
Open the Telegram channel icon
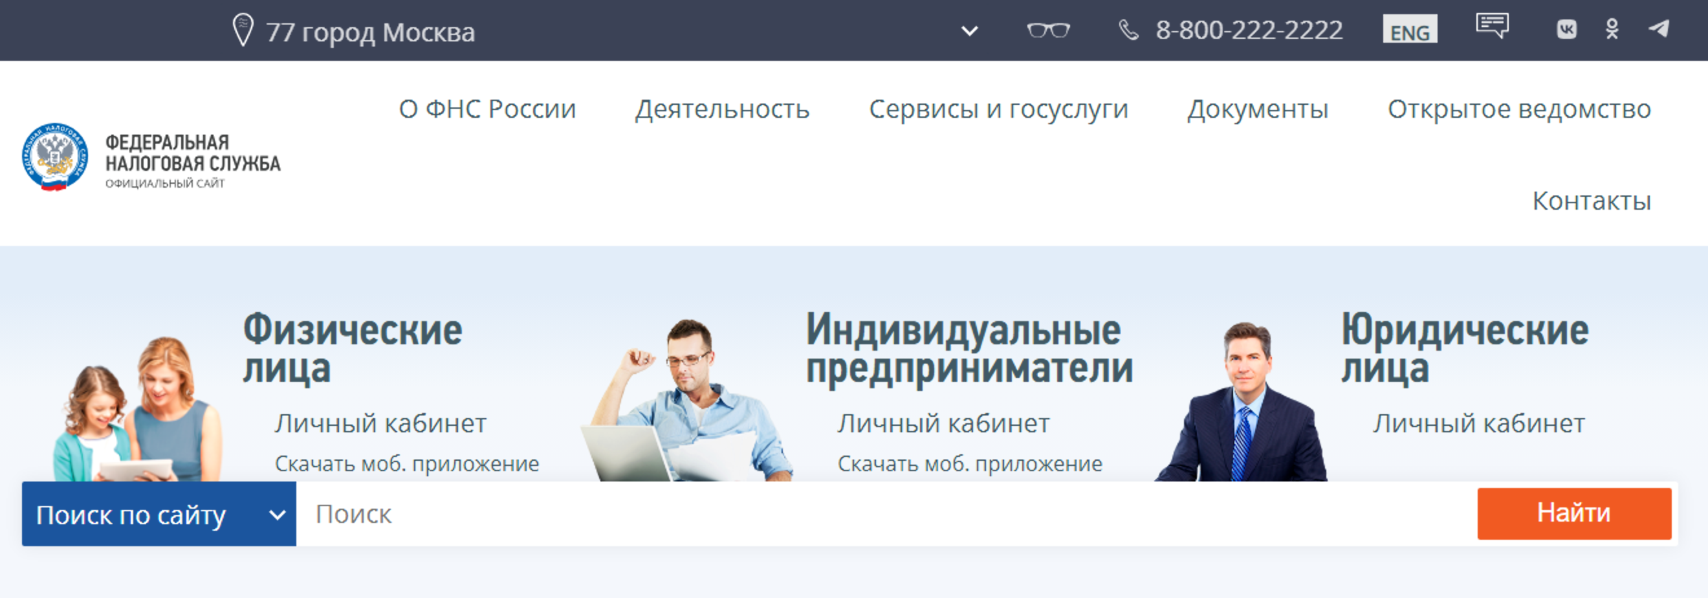1659,28
